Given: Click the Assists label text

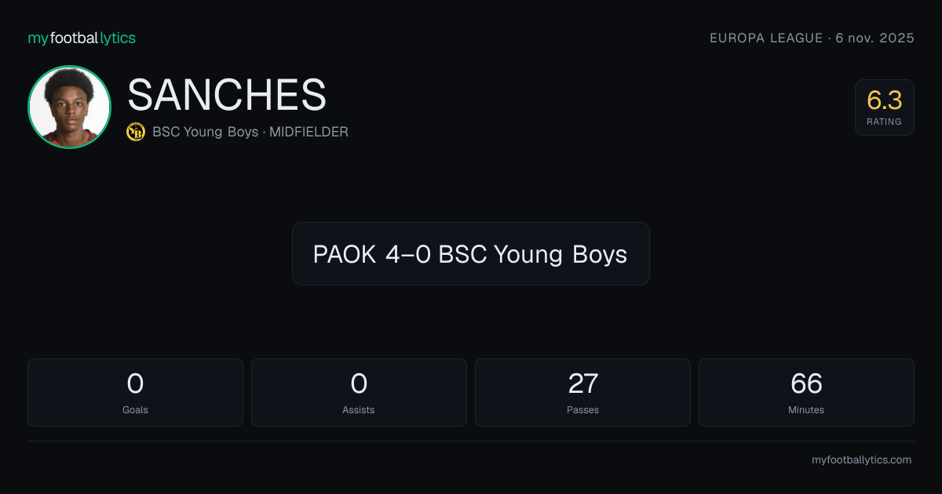Looking at the screenshot, I should (359, 409).
